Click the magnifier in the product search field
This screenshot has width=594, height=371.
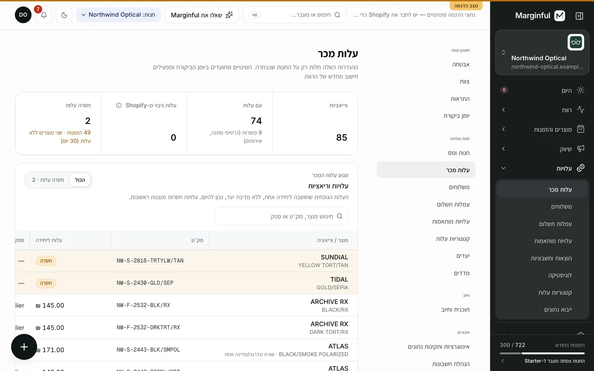[339, 216]
